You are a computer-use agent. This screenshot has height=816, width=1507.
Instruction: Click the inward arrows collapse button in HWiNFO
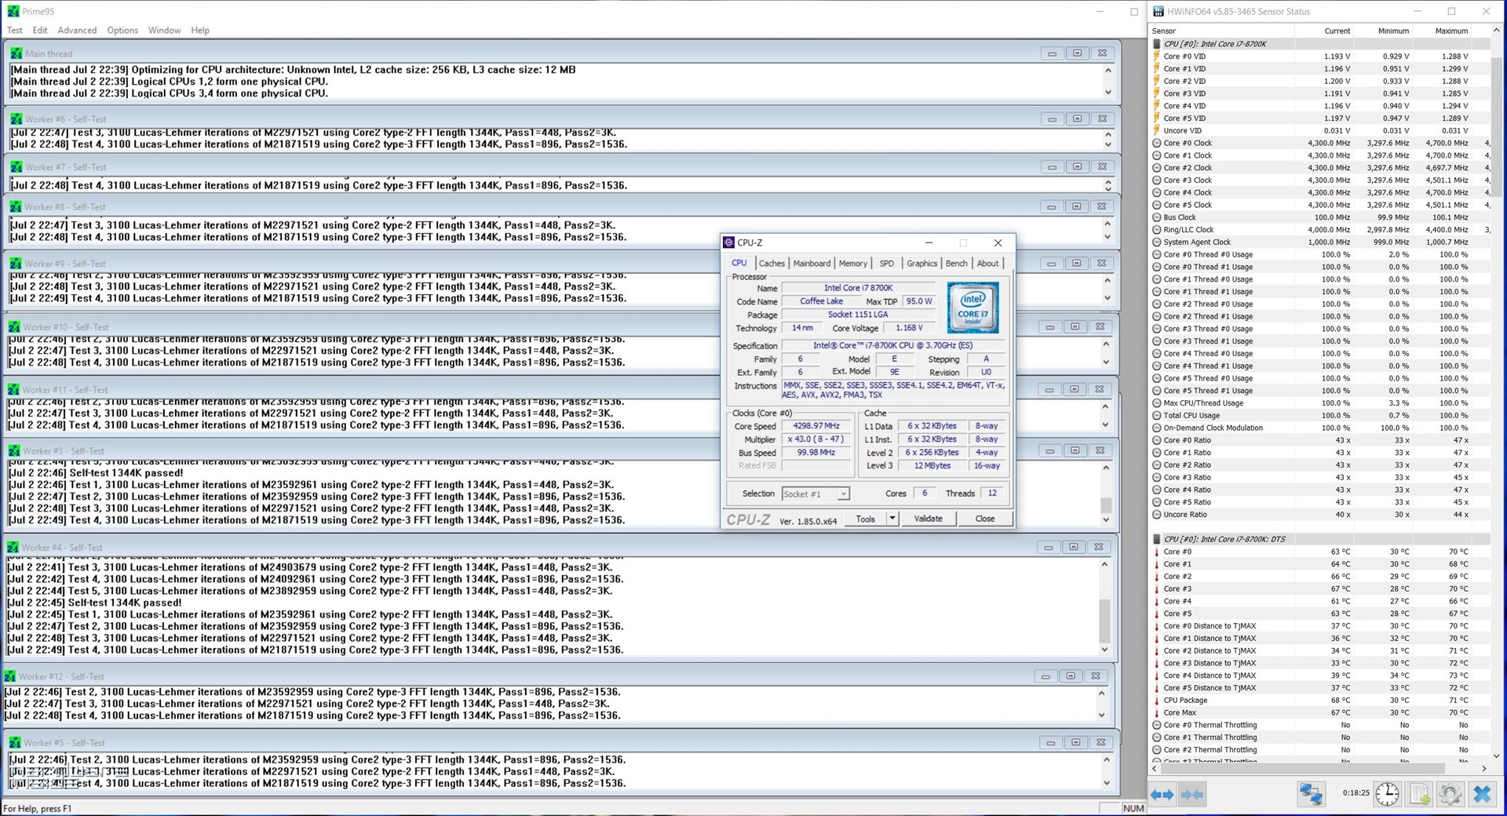pyautogui.click(x=1192, y=794)
